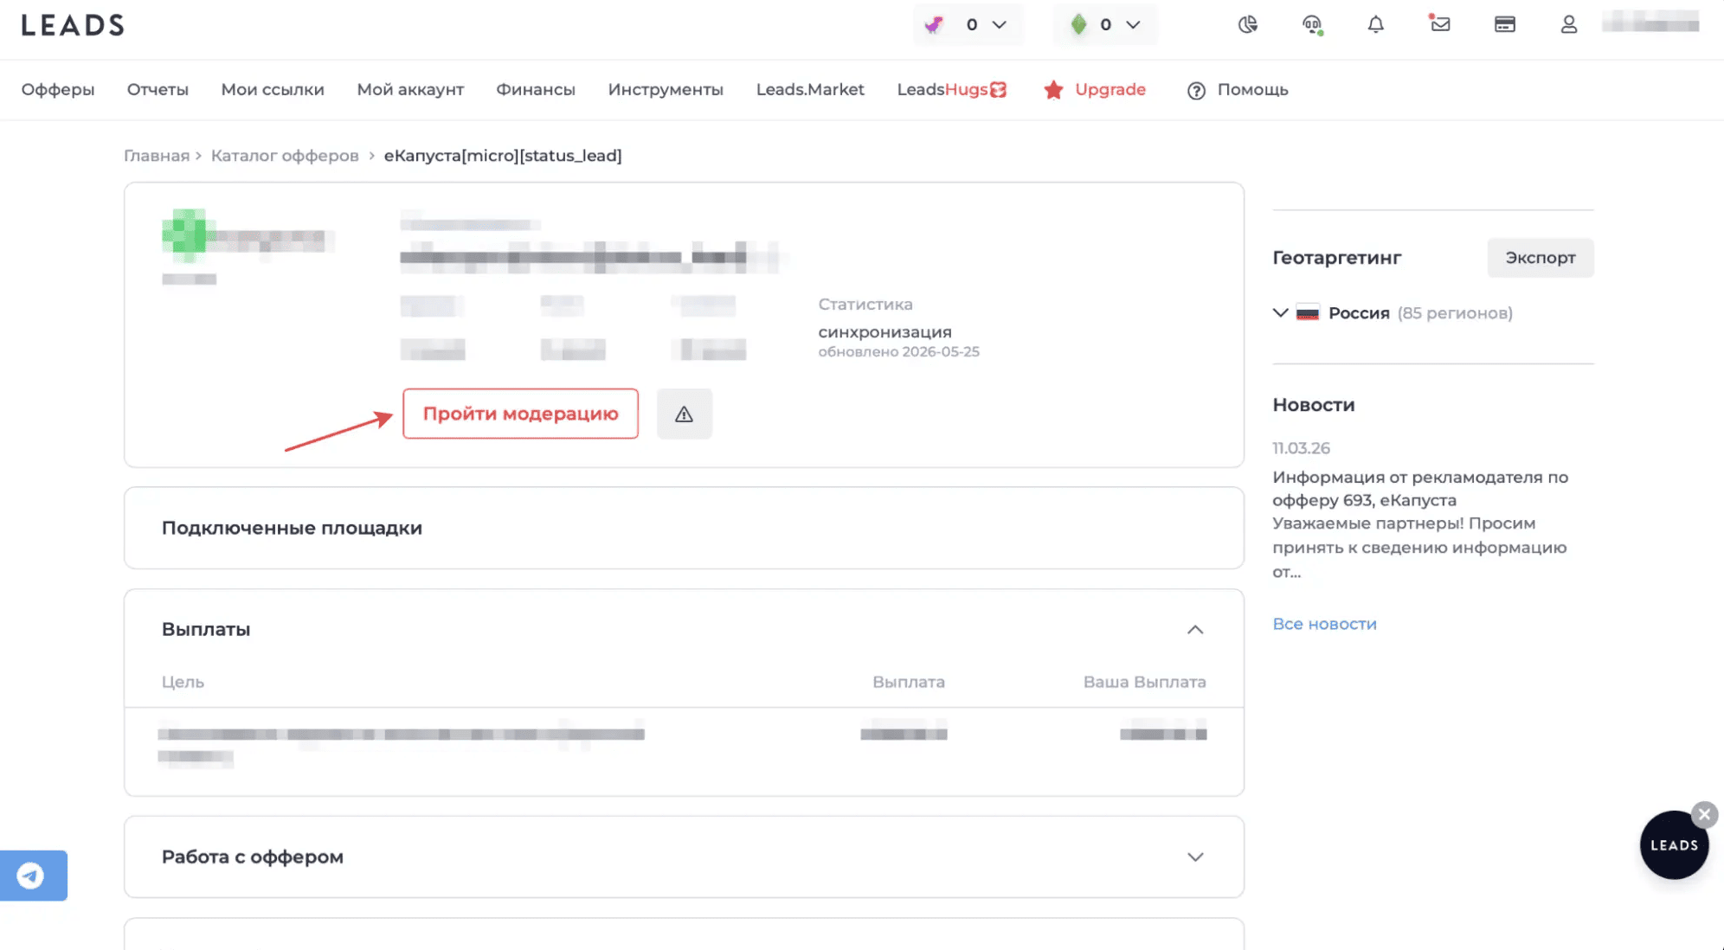Open the news item about еКапуста
1724x950 pixels.
(x=1419, y=523)
